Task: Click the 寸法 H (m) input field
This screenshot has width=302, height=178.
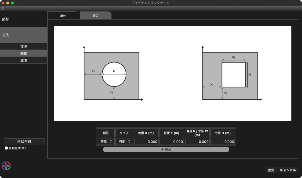Action: pos(223,142)
